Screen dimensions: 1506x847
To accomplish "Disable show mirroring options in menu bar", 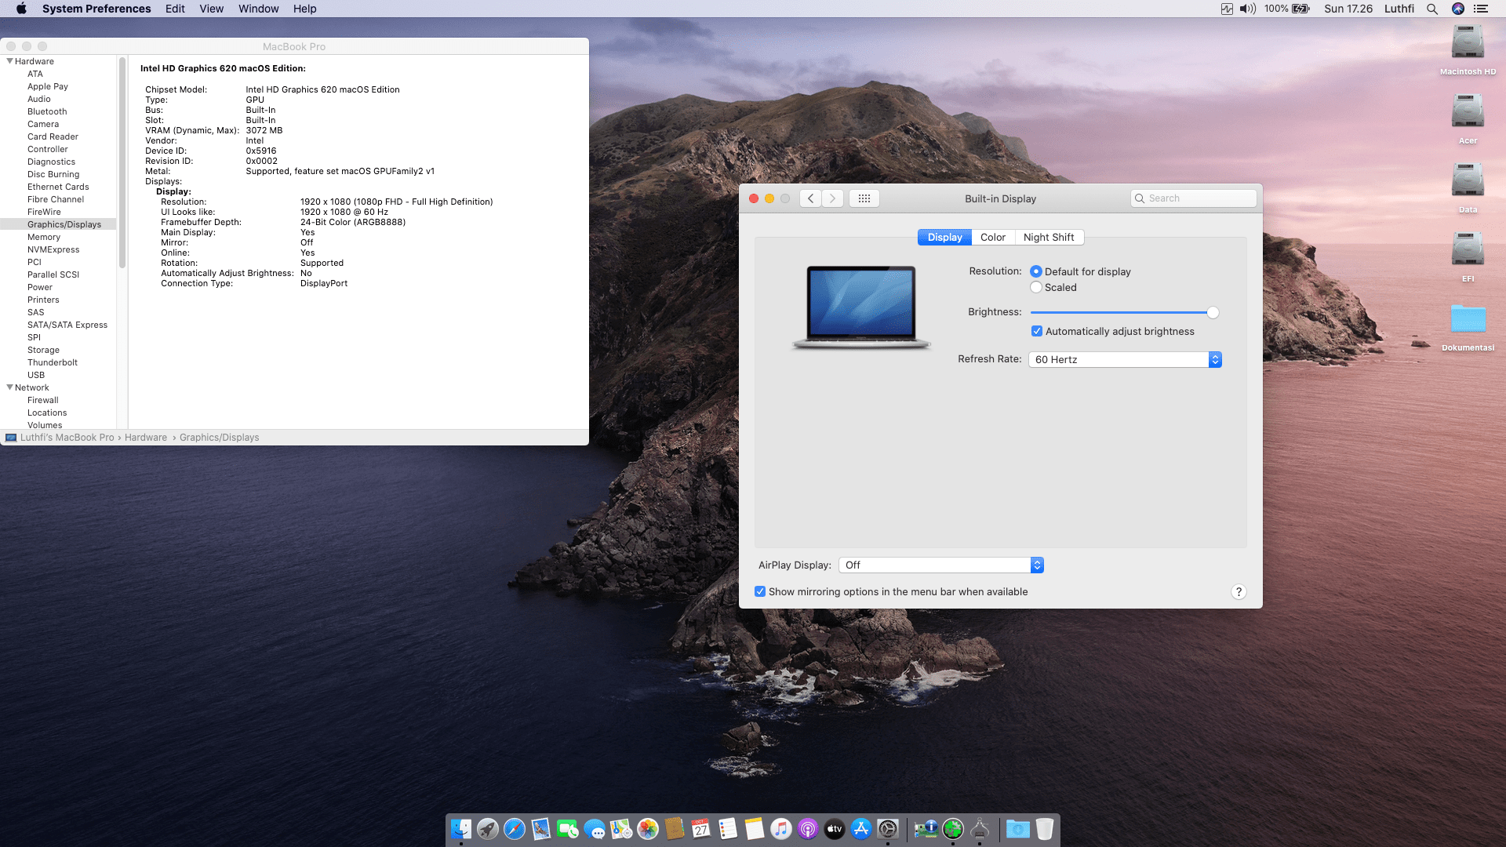I will 760,591.
